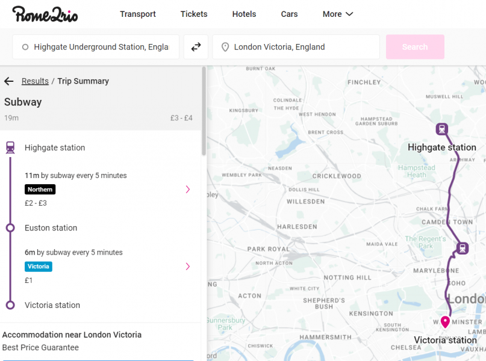Click the Trip Summary breadcrumb text
Image resolution: width=486 pixels, height=361 pixels.
tap(83, 81)
